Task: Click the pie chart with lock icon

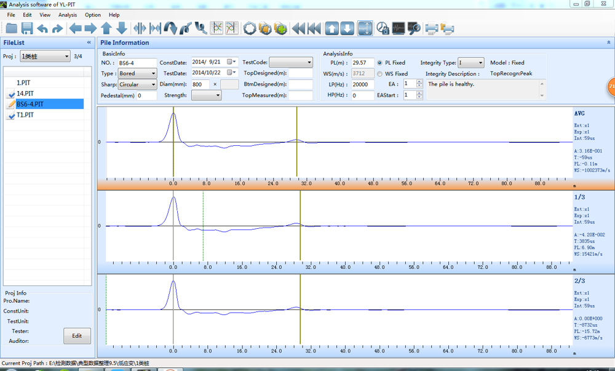Action: [x=383, y=28]
